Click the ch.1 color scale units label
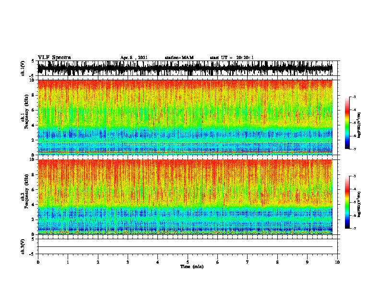 pos(359,125)
